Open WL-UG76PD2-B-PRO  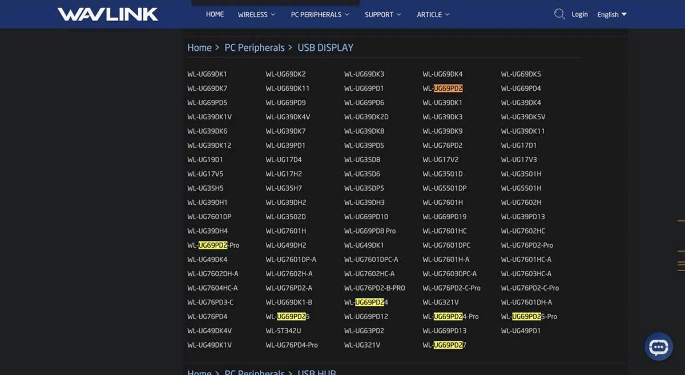click(374, 288)
